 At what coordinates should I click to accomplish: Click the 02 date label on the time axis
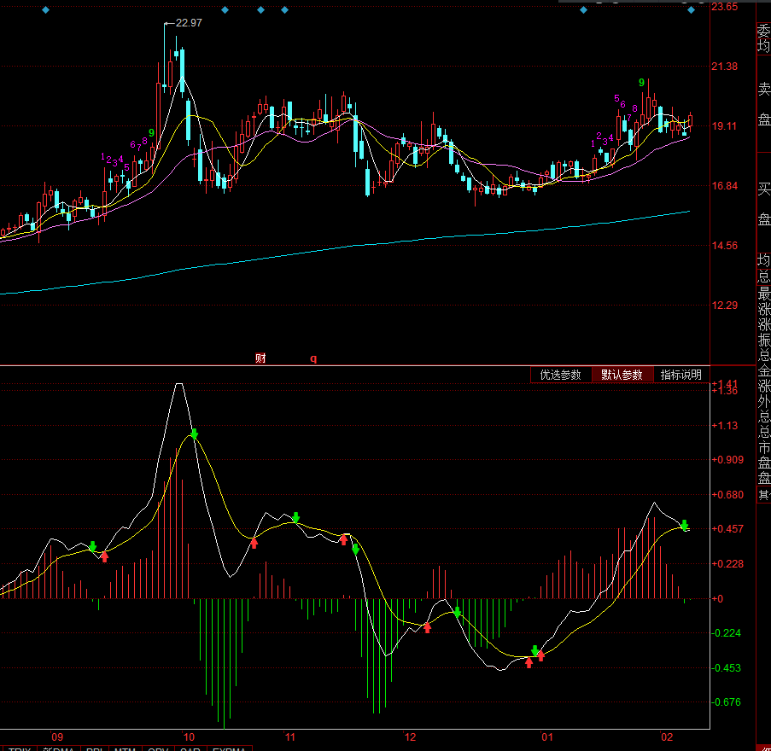pyautogui.click(x=666, y=736)
